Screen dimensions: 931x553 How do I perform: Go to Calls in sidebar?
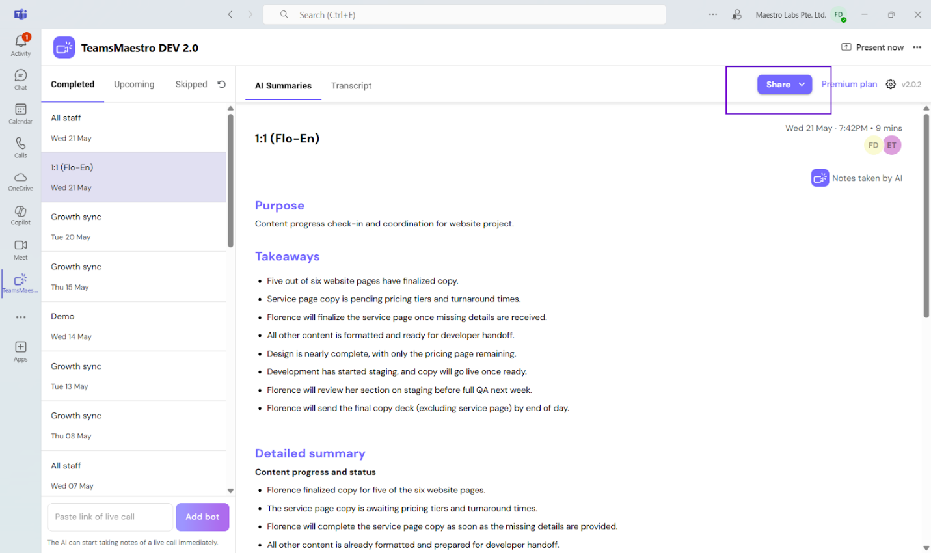21,147
